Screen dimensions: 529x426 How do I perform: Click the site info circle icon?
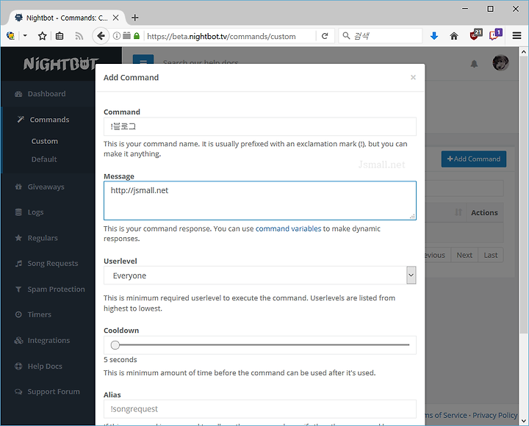(x=116, y=36)
